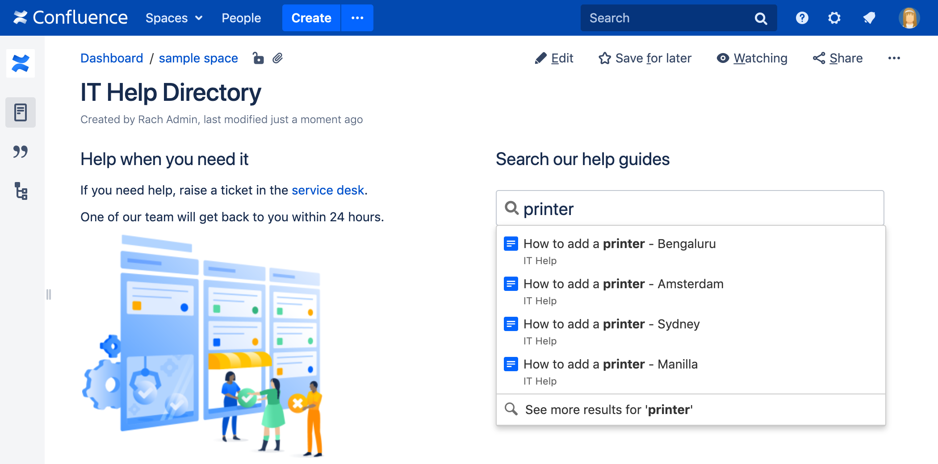This screenshot has height=464, width=938.
Task: Click the sidebar resize handle
Action: 49,294
